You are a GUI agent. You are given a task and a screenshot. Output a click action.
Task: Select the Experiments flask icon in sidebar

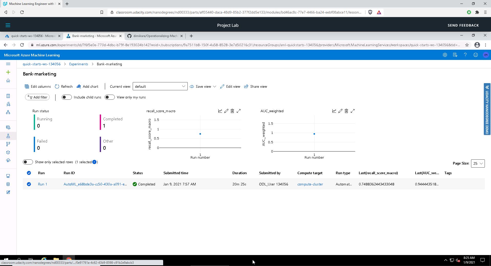pyautogui.click(x=8, y=136)
